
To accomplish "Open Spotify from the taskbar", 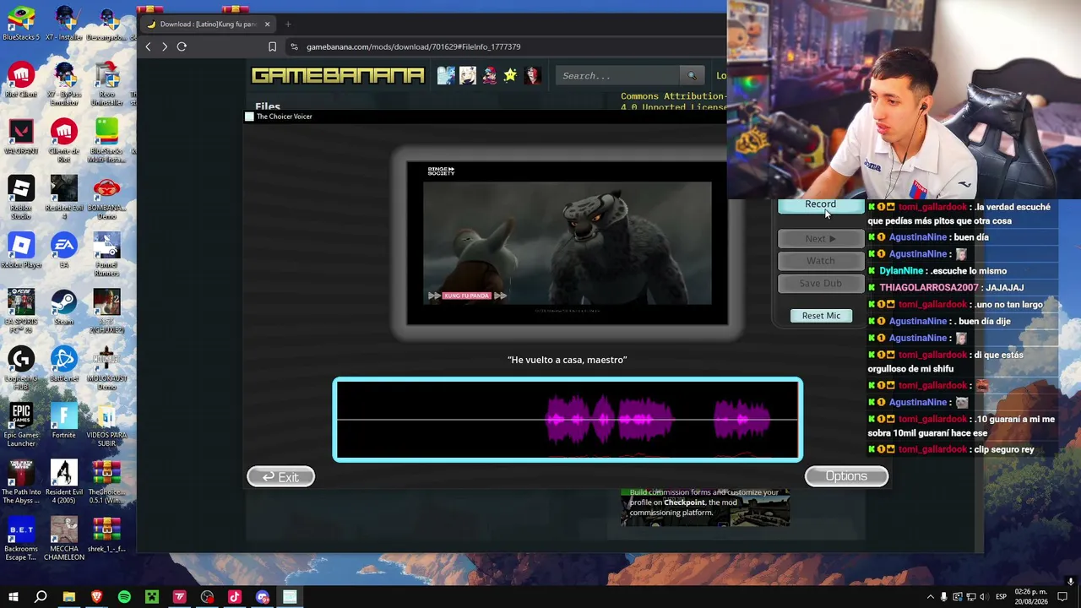I will 124,597.
